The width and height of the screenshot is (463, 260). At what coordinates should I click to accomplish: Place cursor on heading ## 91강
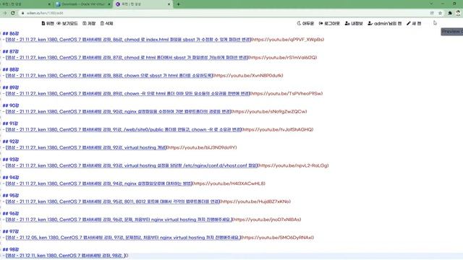(x=11, y=123)
